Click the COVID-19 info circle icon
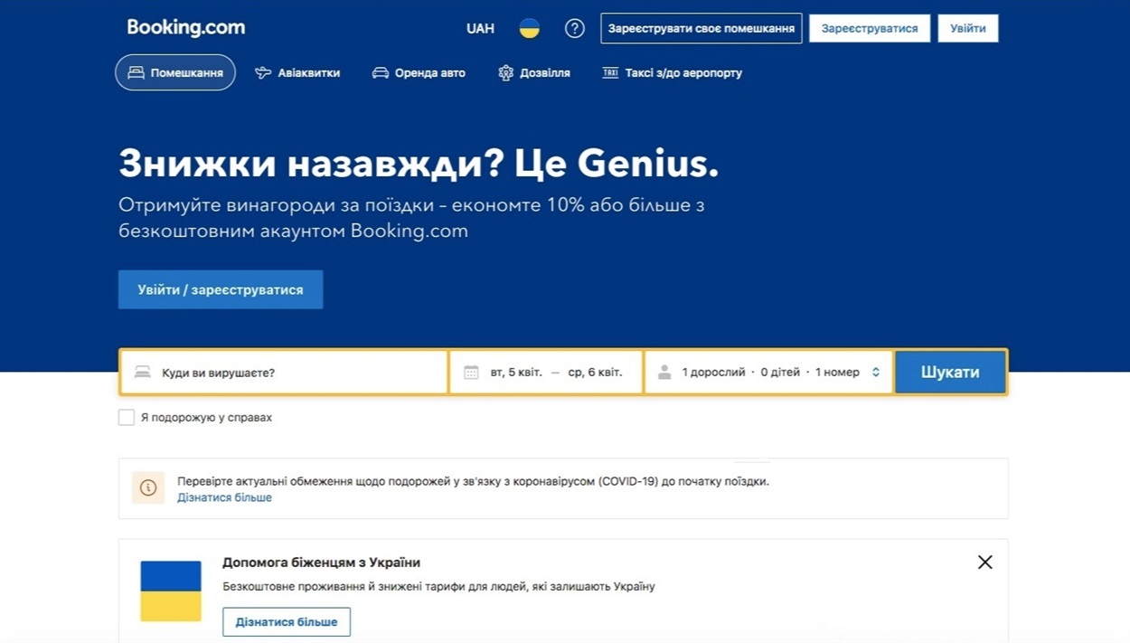The height and width of the screenshot is (643, 1130). [148, 488]
